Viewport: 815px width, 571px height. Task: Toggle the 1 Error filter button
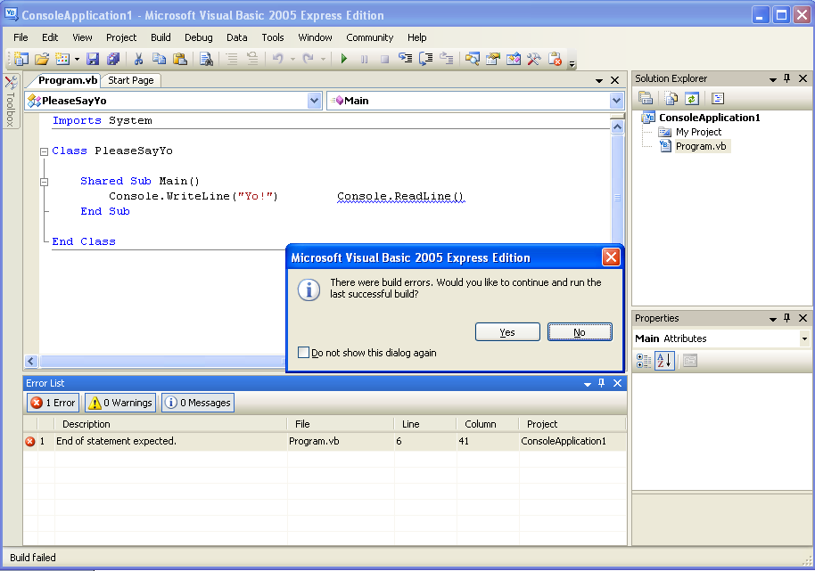coord(53,403)
